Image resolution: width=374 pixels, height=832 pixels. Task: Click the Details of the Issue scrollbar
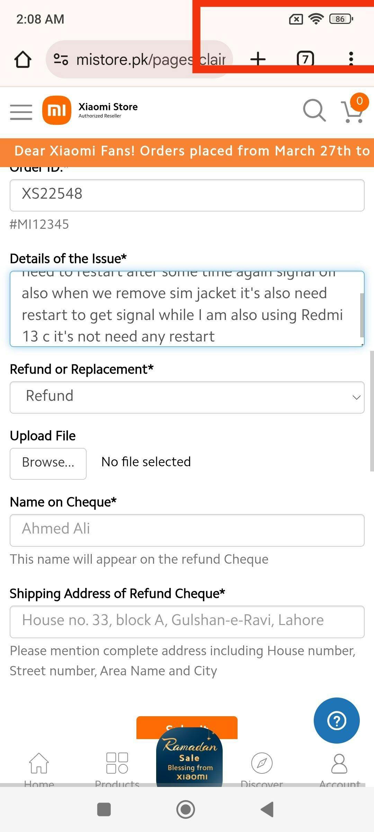click(x=362, y=315)
